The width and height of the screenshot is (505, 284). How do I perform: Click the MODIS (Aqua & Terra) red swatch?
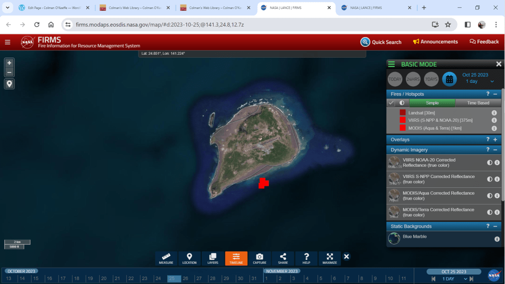coord(403,128)
